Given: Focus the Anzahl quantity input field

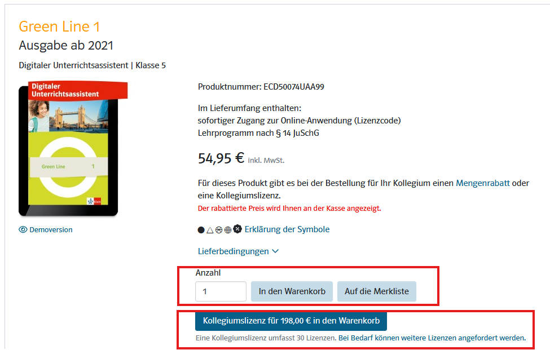Looking at the screenshot, I should [221, 291].
